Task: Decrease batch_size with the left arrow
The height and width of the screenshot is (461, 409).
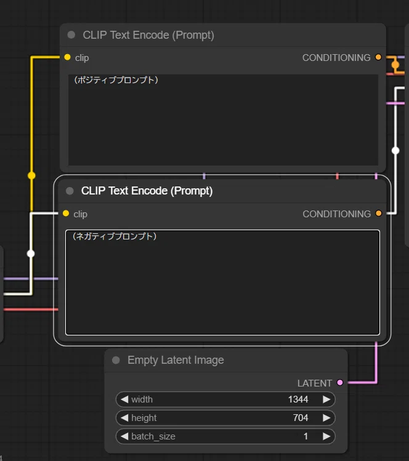Action: point(124,436)
